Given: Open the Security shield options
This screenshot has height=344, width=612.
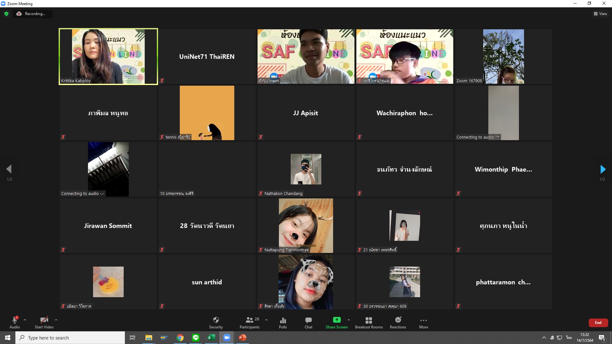Looking at the screenshot, I should pyautogui.click(x=216, y=322).
